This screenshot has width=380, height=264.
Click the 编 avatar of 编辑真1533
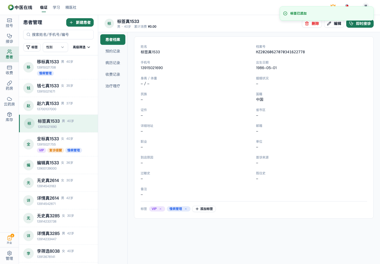click(x=28, y=165)
